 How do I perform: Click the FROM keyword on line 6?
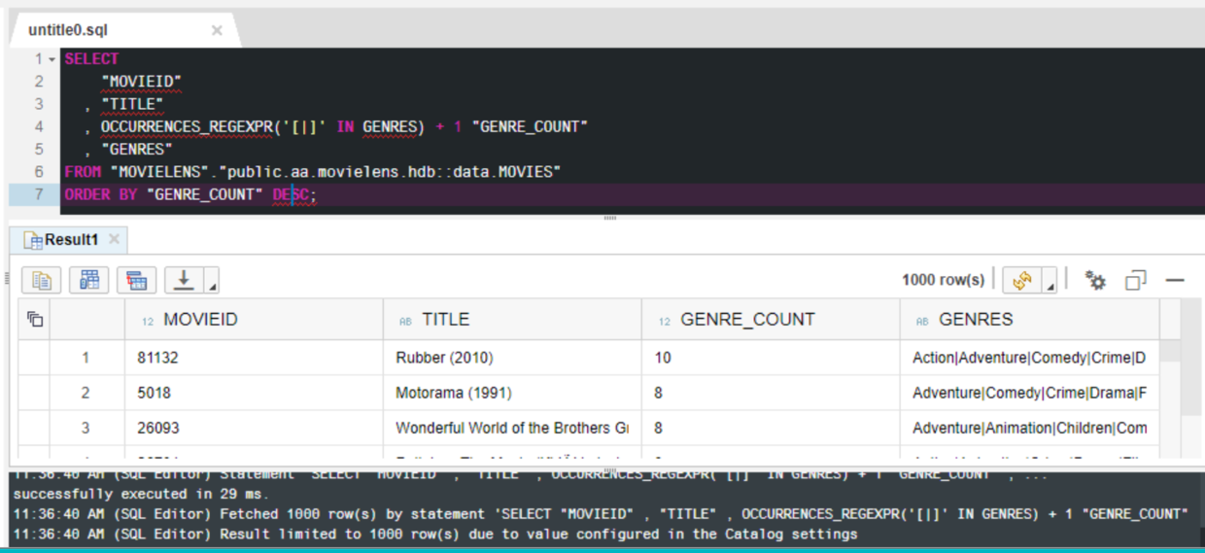point(83,172)
